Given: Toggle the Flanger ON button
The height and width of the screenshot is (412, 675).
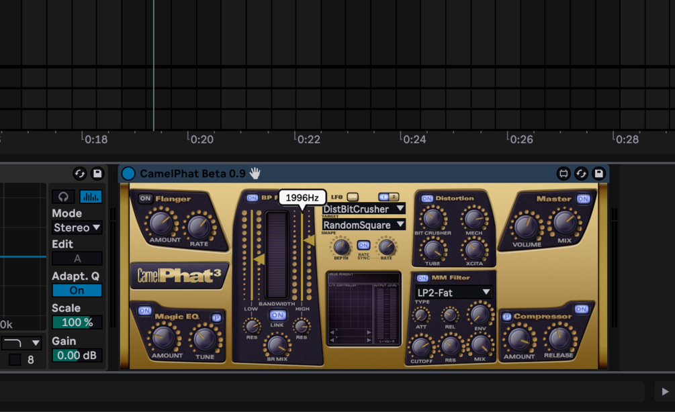Looking at the screenshot, I should pos(145,198).
